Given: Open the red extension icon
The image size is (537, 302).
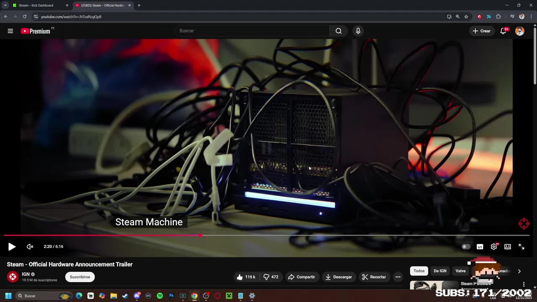Looking at the screenshot, I should 480,17.
